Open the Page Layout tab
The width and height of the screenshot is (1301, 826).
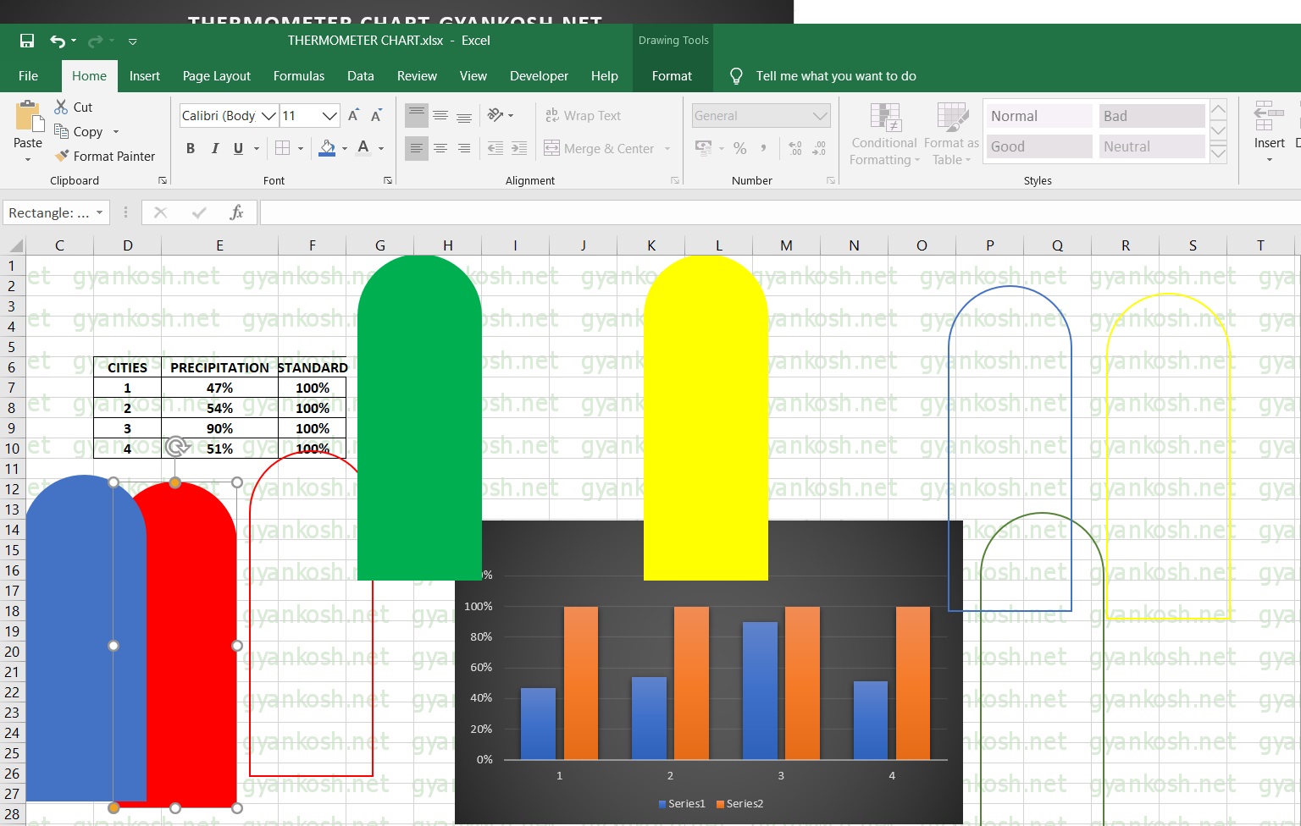click(217, 76)
